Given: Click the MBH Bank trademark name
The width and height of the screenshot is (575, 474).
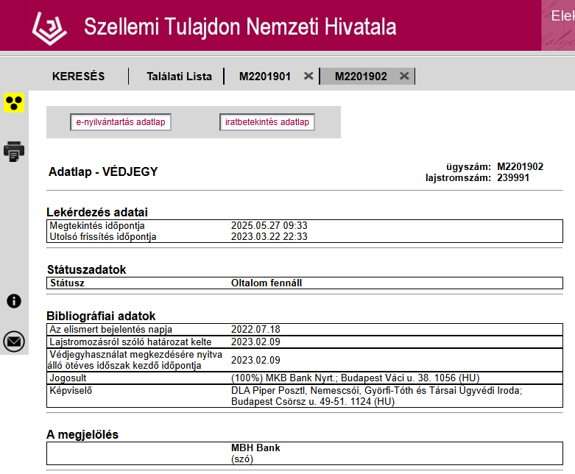Looking at the screenshot, I should tap(255, 448).
